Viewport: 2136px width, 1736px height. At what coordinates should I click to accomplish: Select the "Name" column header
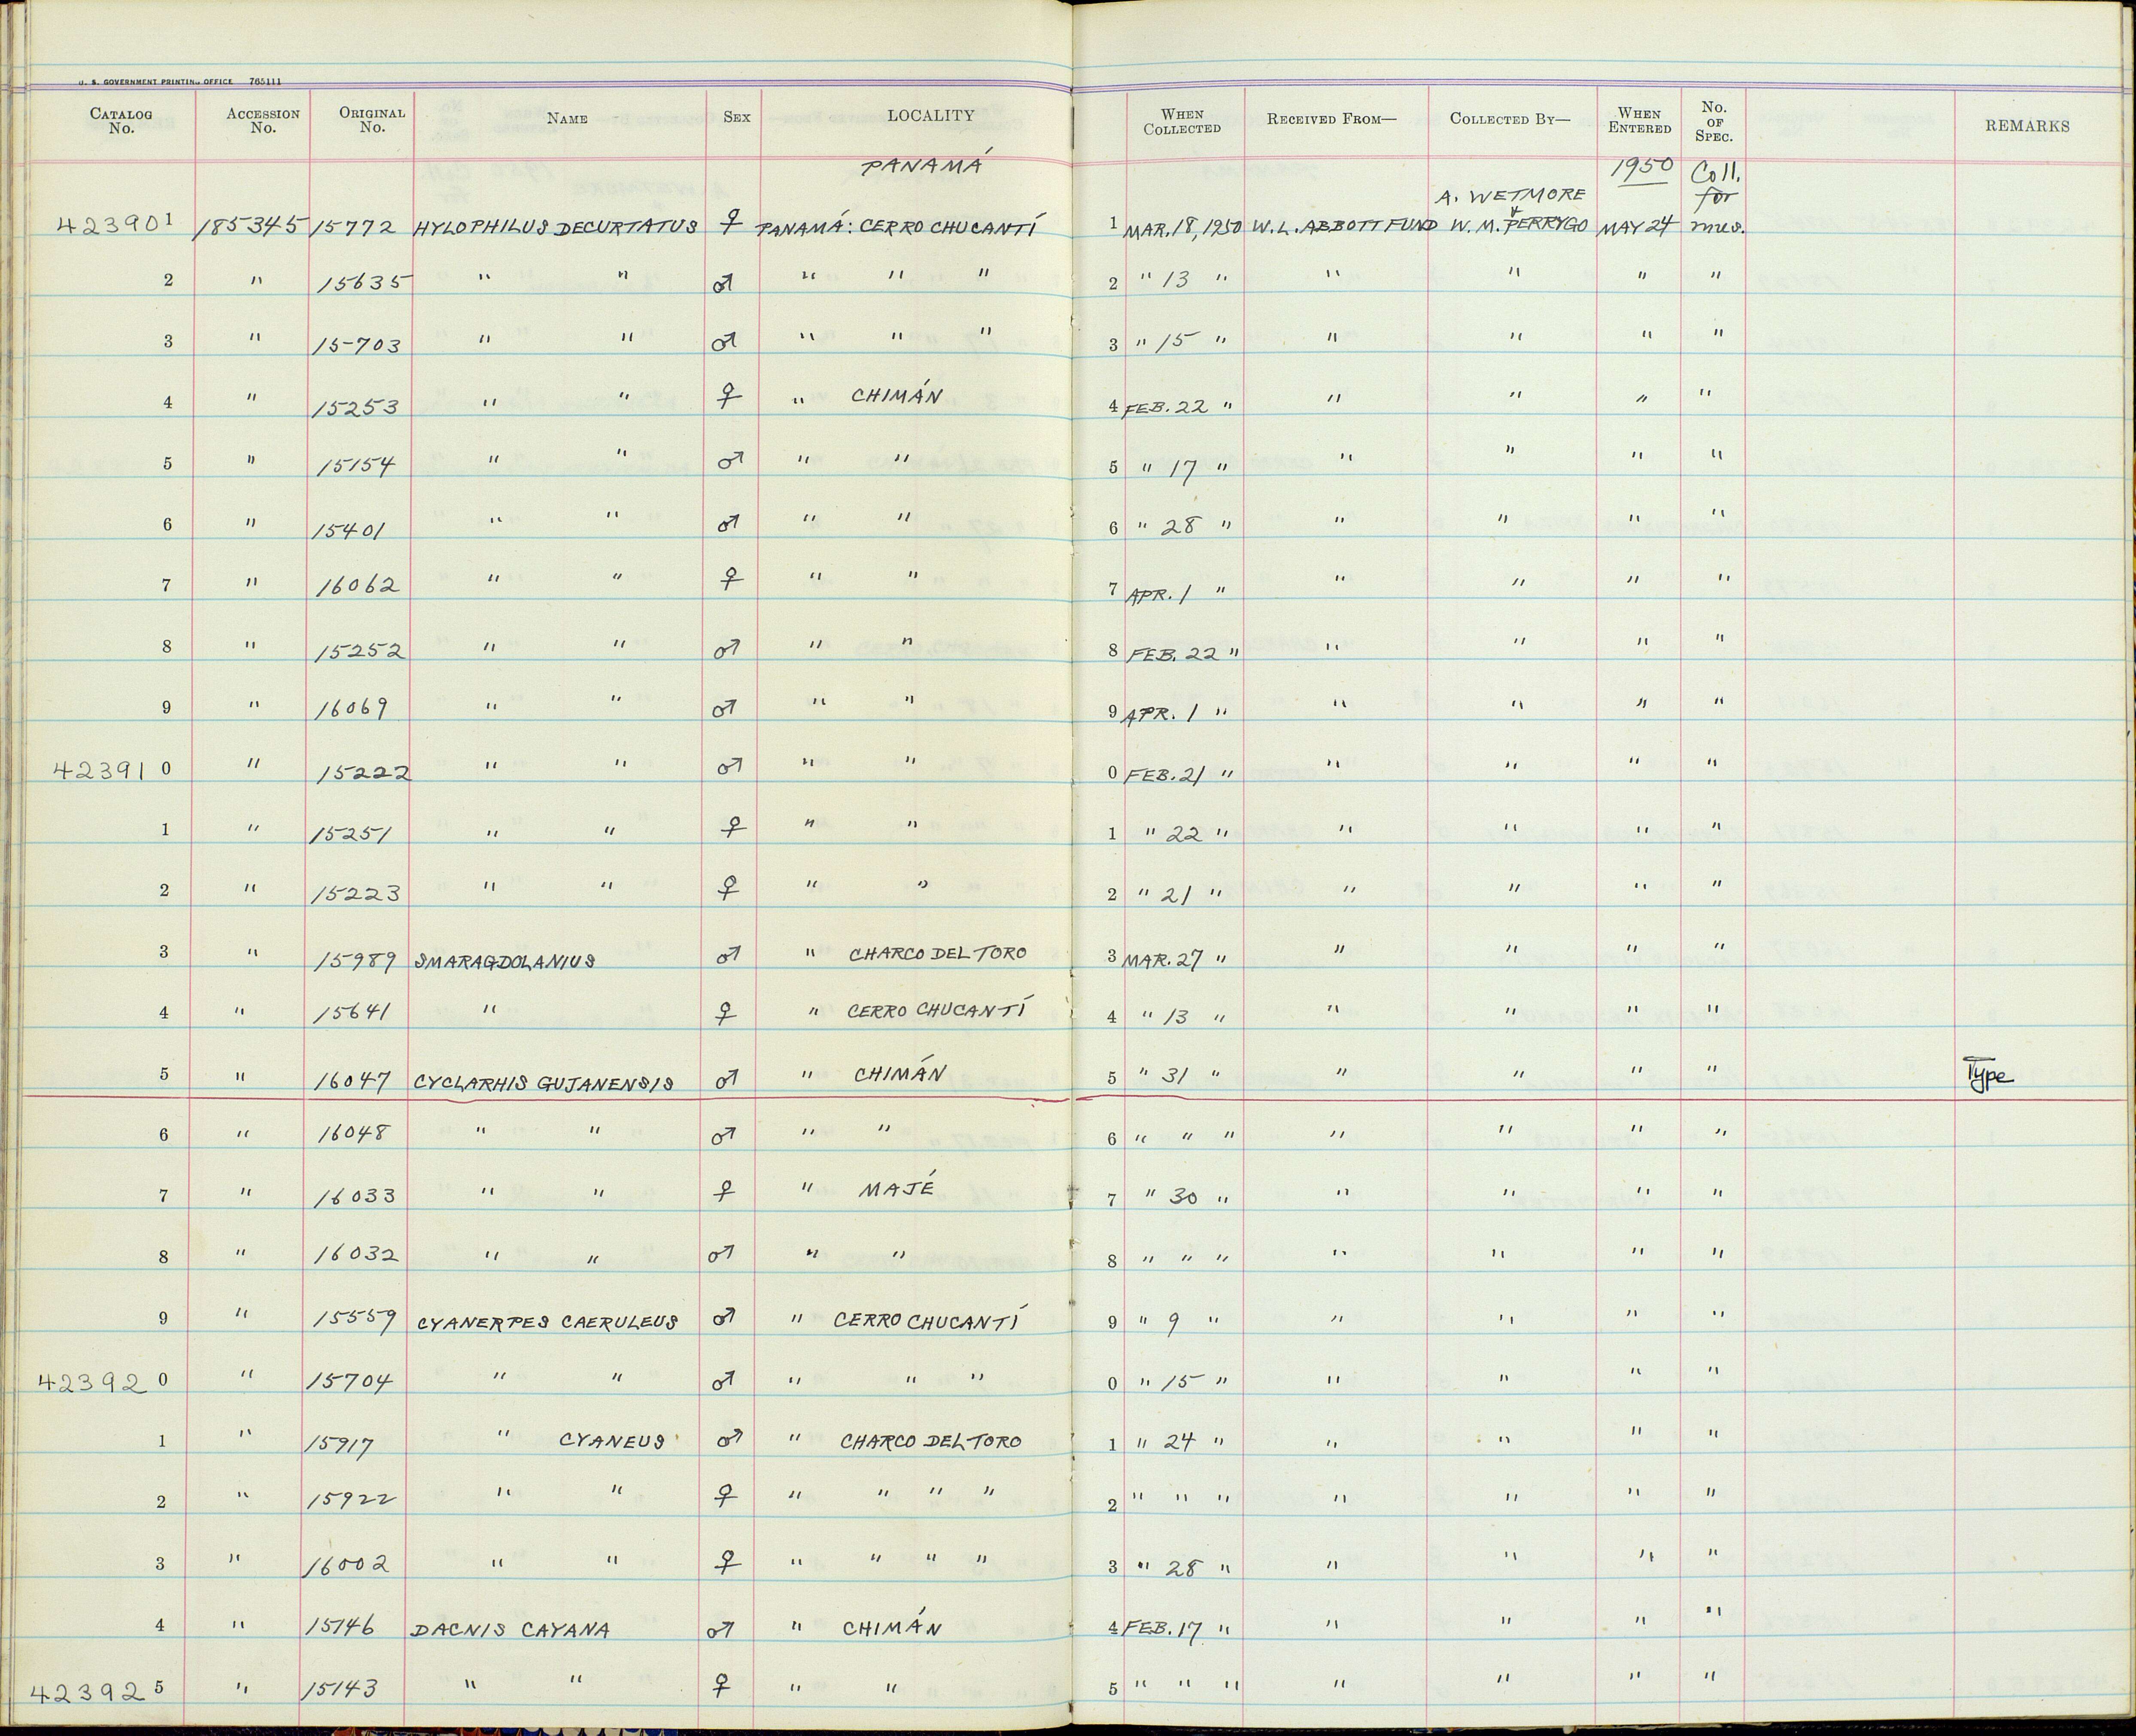click(x=567, y=118)
